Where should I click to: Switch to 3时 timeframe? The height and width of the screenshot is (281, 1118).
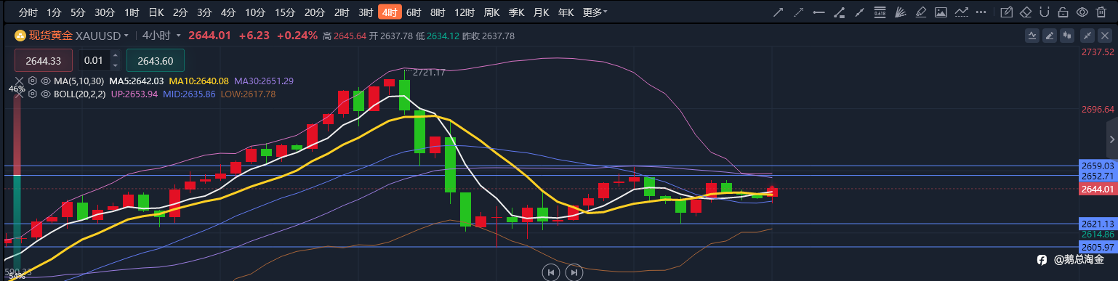(366, 12)
